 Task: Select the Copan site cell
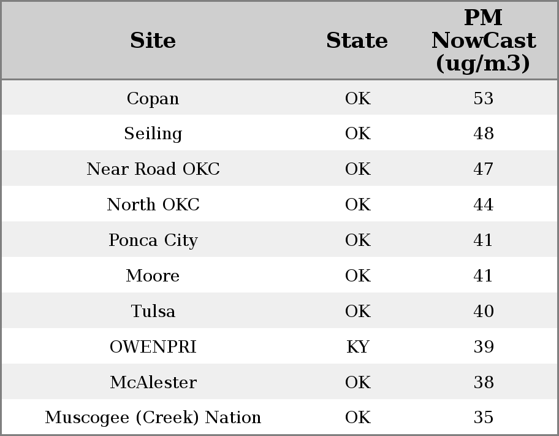point(153,99)
